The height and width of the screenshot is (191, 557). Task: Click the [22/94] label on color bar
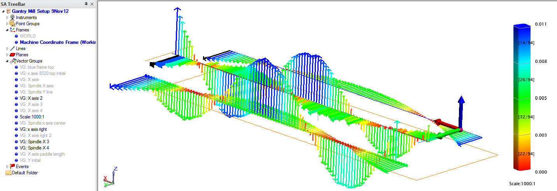525,154
